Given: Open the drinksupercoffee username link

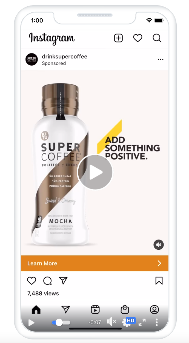Looking at the screenshot, I should [x=65, y=57].
